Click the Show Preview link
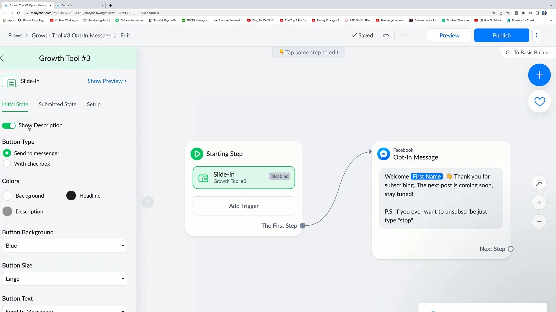The height and width of the screenshot is (312, 556). point(107,81)
